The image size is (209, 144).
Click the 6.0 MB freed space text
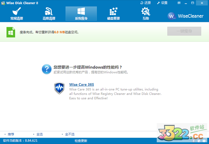click(x=60, y=32)
